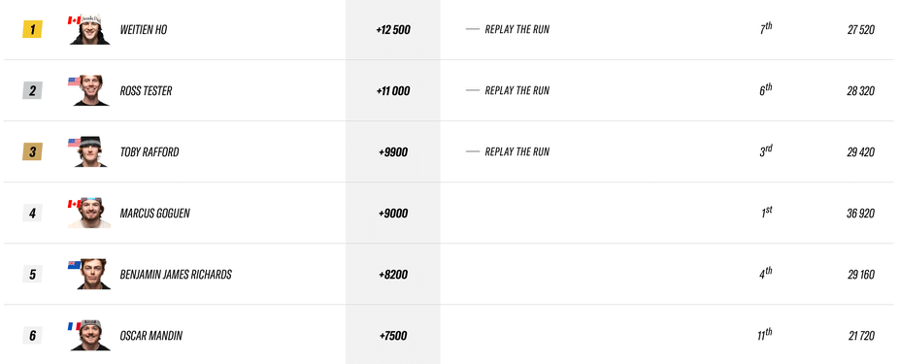
Task: Replay the run for Weitien Ho
Action: point(516,29)
